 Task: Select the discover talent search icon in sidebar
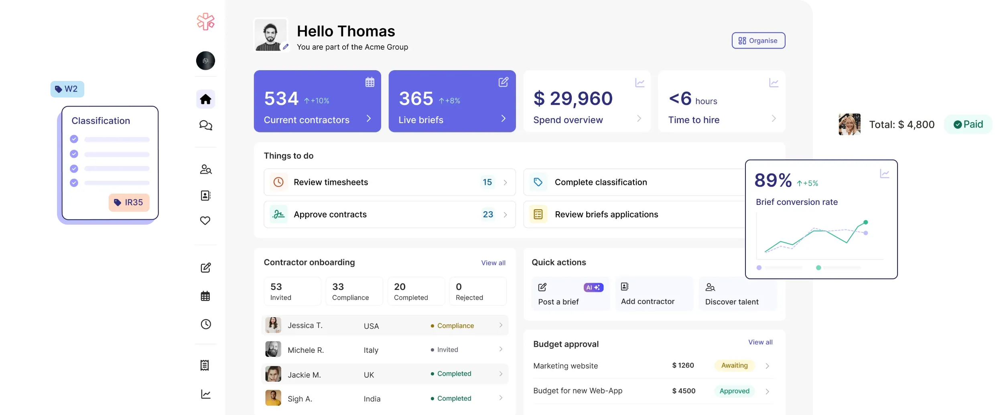(x=206, y=169)
